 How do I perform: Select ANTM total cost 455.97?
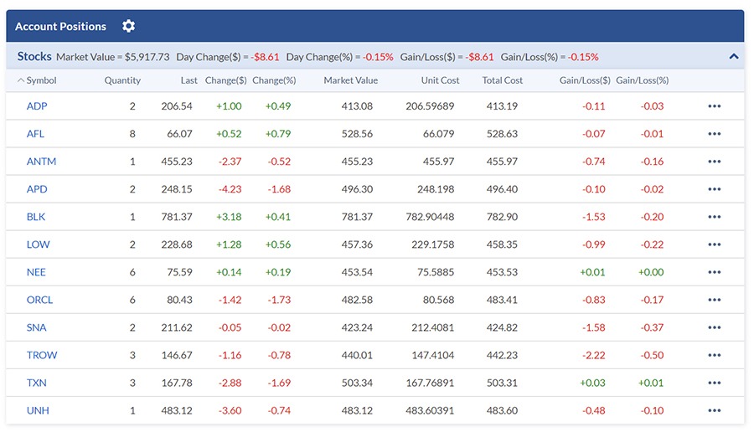(502, 162)
